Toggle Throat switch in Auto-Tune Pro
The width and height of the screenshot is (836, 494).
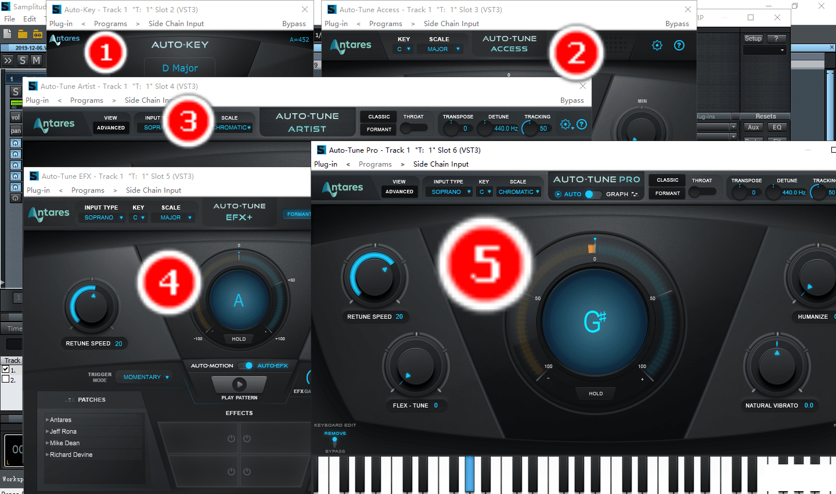tap(702, 192)
